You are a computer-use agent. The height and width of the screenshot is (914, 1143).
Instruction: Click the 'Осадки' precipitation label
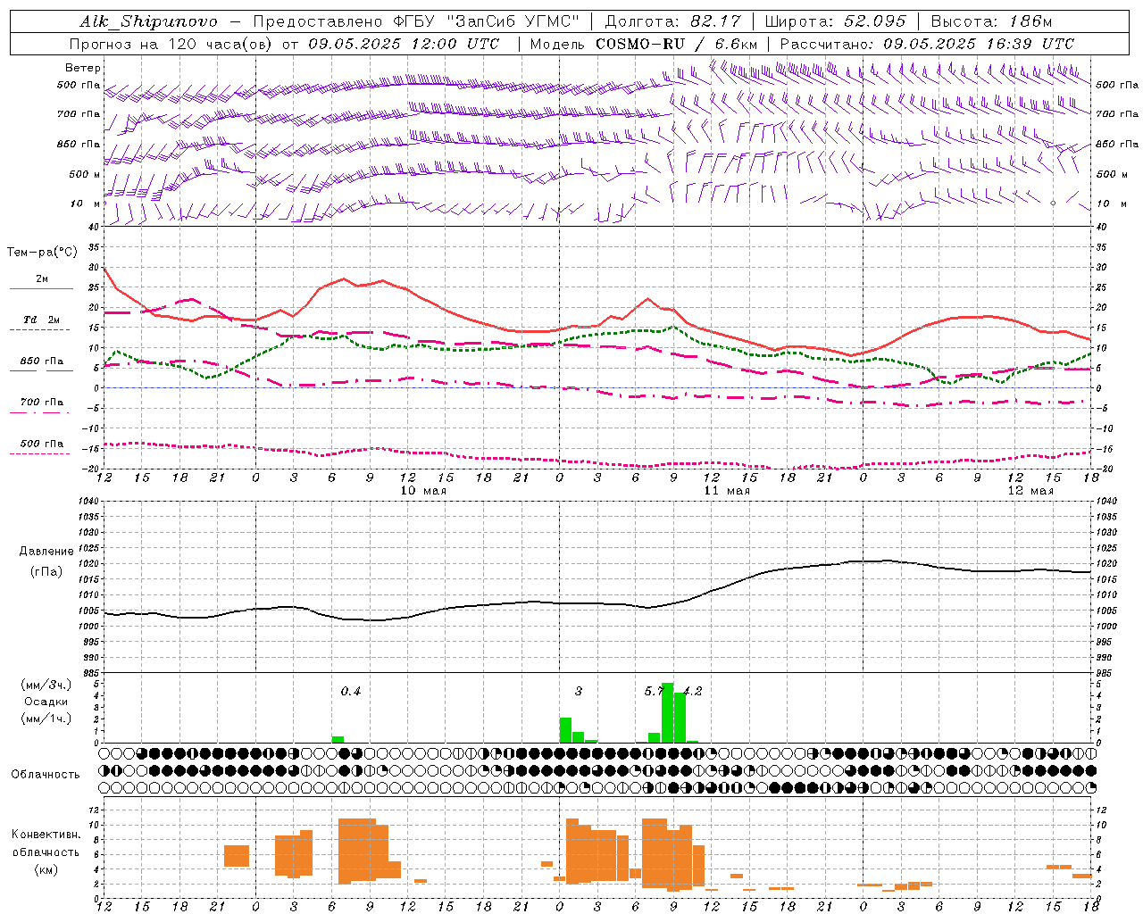click(46, 702)
